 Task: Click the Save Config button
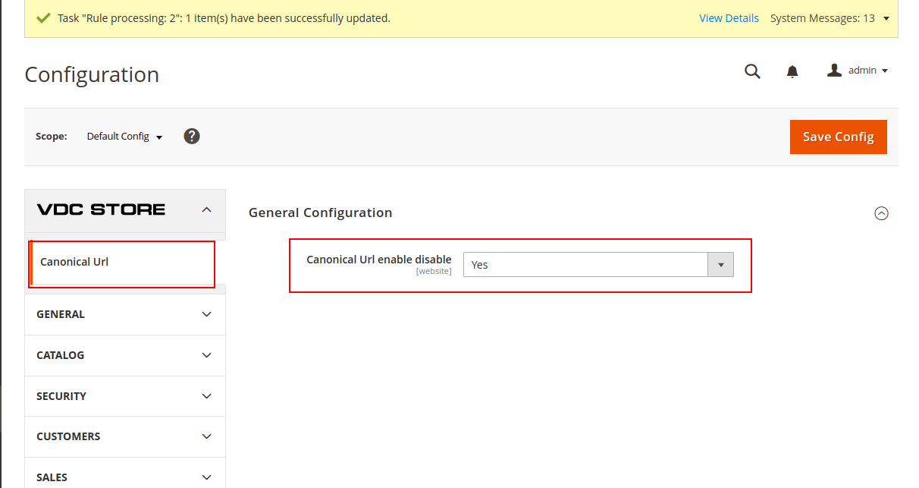point(838,137)
